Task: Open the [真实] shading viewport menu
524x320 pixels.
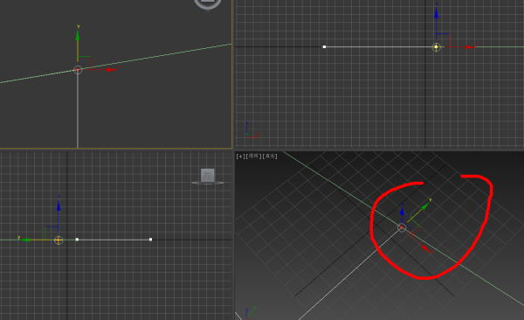Action: click(270, 157)
